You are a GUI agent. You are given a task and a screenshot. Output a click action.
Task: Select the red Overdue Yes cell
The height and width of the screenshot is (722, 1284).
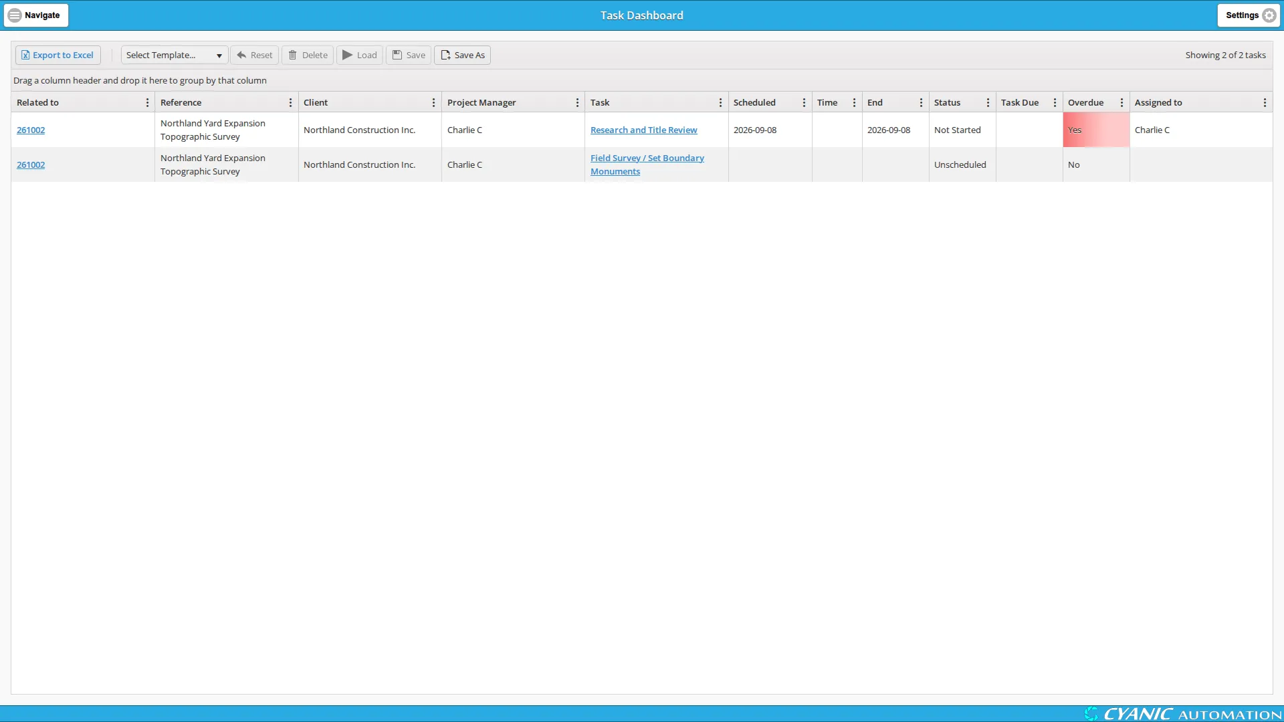click(1096, 130)
